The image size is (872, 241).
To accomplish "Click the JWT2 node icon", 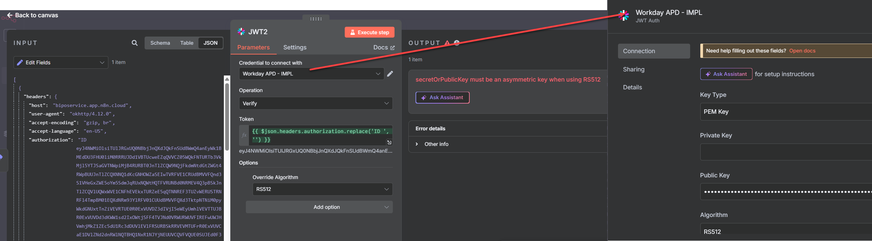I will [241, 32].
